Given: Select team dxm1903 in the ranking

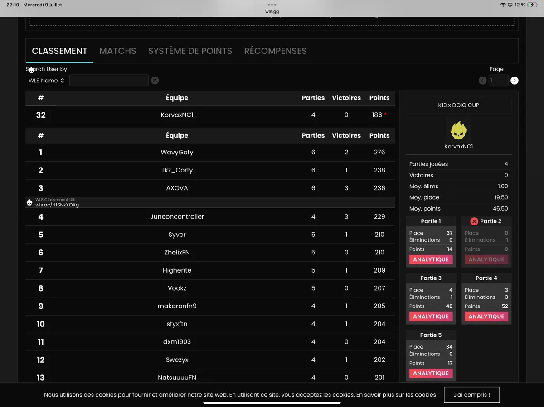Looking at the screenshot, I should [177, 342].
